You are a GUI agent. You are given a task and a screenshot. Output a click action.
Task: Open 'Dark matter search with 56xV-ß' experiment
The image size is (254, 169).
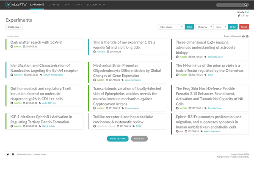point(36,42)
